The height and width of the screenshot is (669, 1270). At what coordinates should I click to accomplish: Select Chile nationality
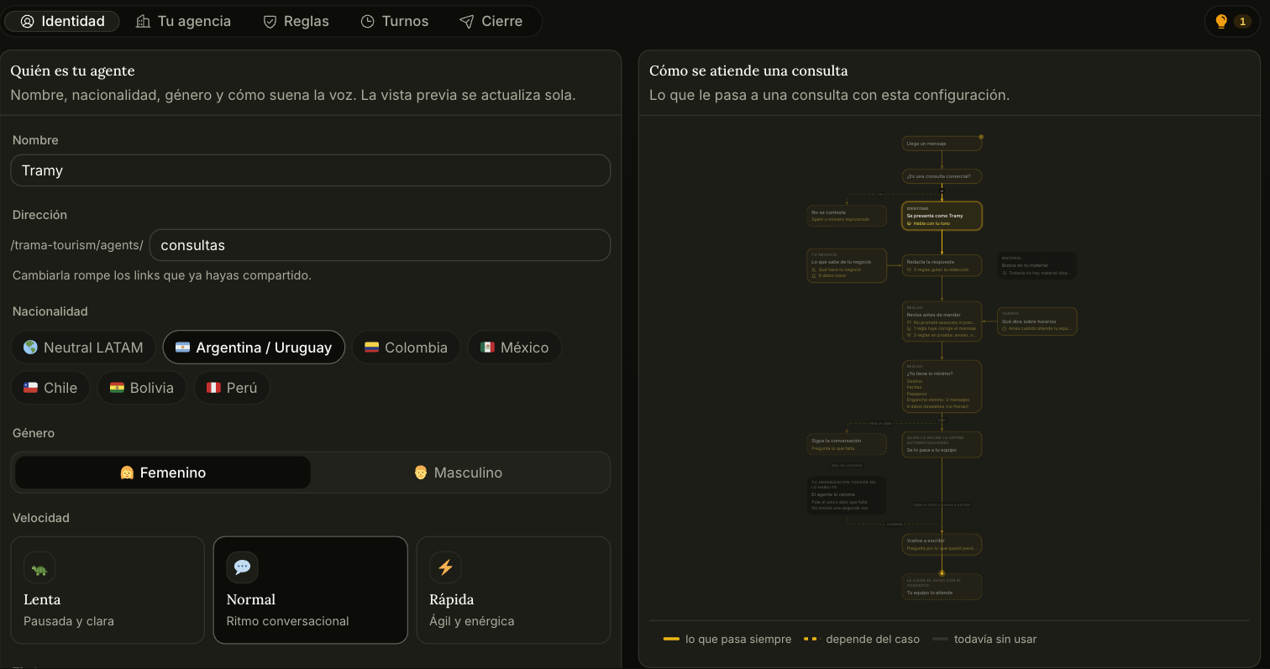pyautogui.click(x=50, y=388)
